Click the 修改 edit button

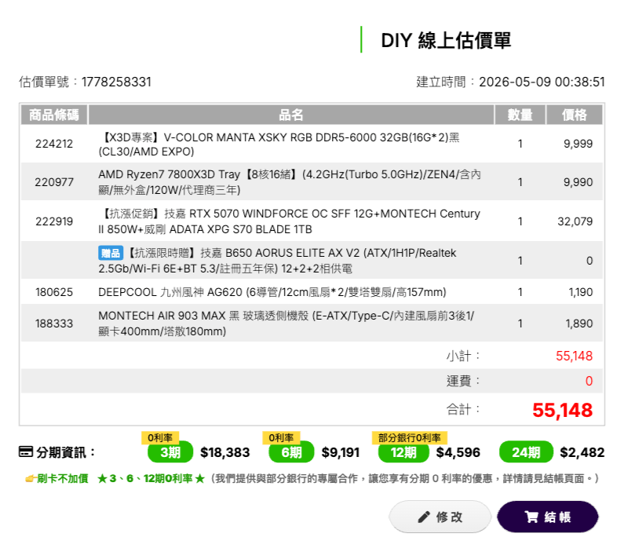point(440,517)
